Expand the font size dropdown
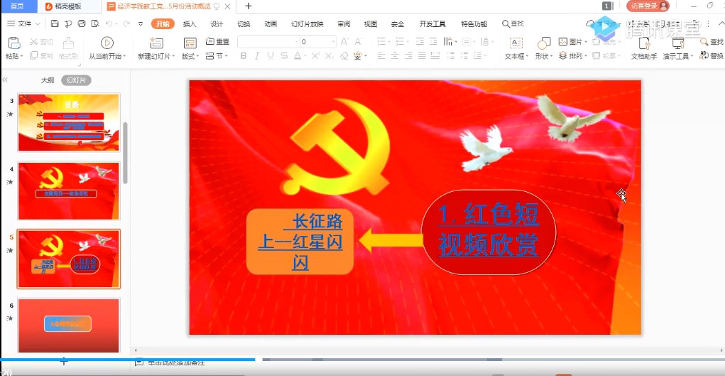This screenshot has height=376, width=725. coord(333,42)
